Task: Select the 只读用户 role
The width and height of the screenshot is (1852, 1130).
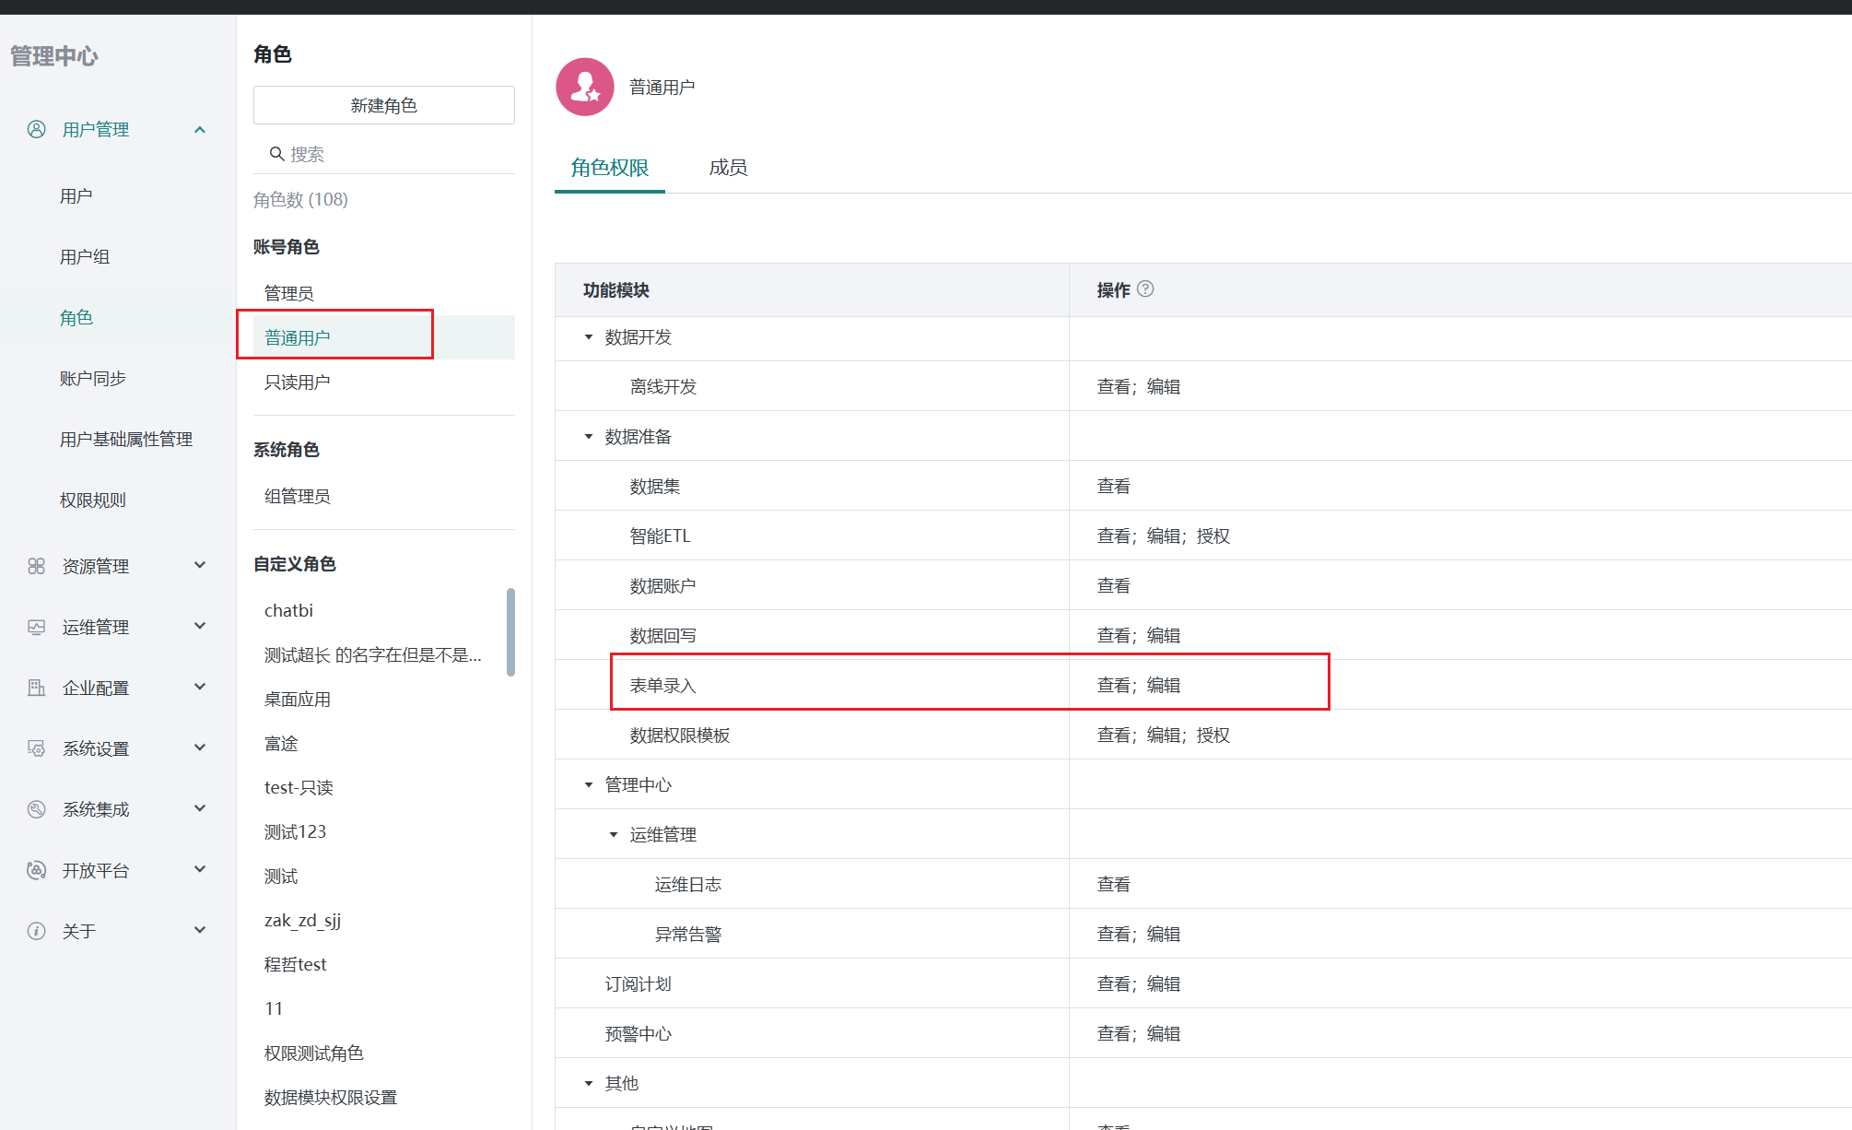Action: tap(297, 383)
